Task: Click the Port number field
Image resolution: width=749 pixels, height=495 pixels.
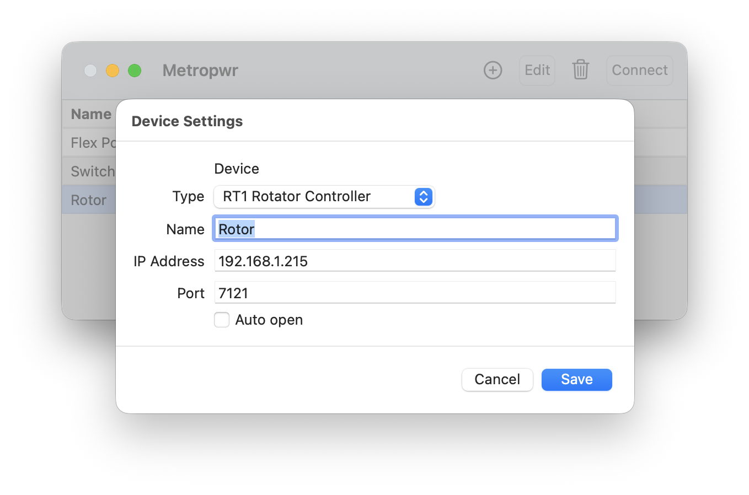Action: coord(415,293)
